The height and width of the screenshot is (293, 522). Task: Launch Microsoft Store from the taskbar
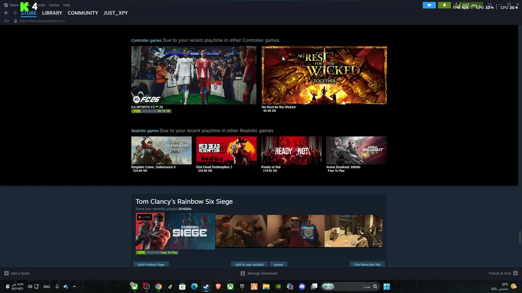click(x=182, y=286)
